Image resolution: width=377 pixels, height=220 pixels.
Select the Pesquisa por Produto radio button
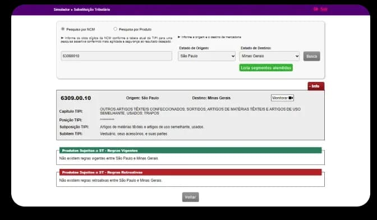coord(115,29)
